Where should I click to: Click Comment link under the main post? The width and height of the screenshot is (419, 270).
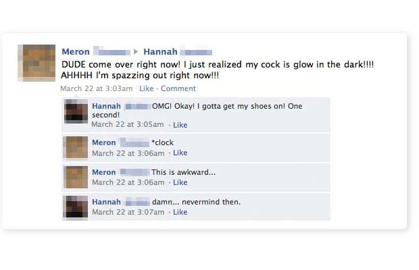(x=178, y=88)
